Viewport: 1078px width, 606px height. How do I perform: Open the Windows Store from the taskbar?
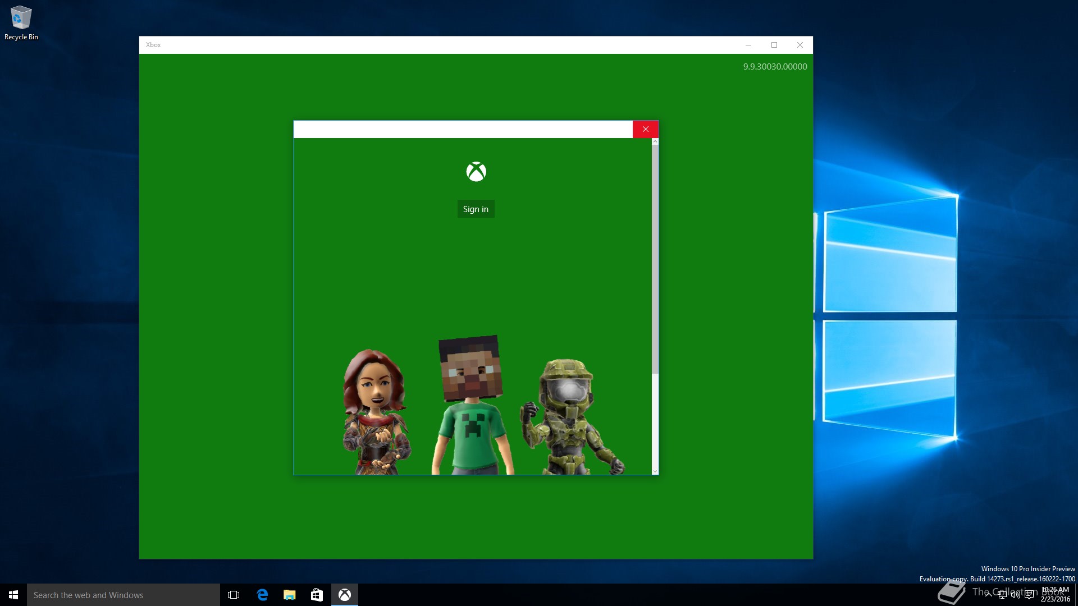click(317, 595)
